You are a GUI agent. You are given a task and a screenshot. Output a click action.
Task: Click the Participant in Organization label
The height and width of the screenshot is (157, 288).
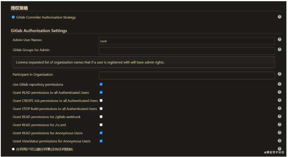33,74
